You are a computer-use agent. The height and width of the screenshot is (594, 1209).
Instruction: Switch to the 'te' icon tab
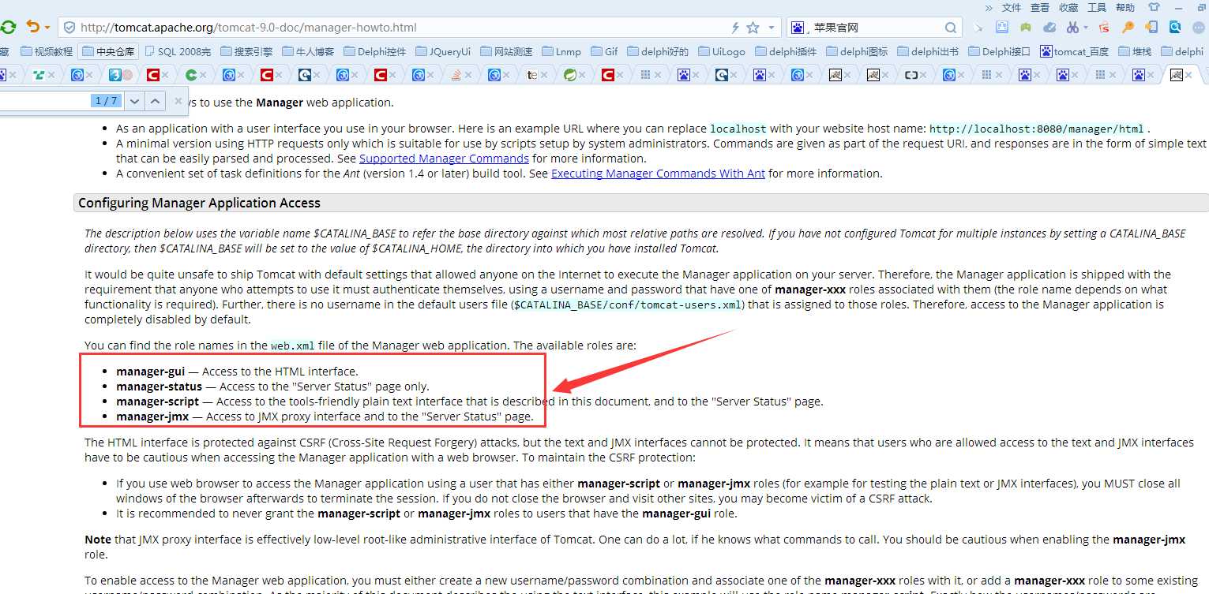click(x=531, y=76)
